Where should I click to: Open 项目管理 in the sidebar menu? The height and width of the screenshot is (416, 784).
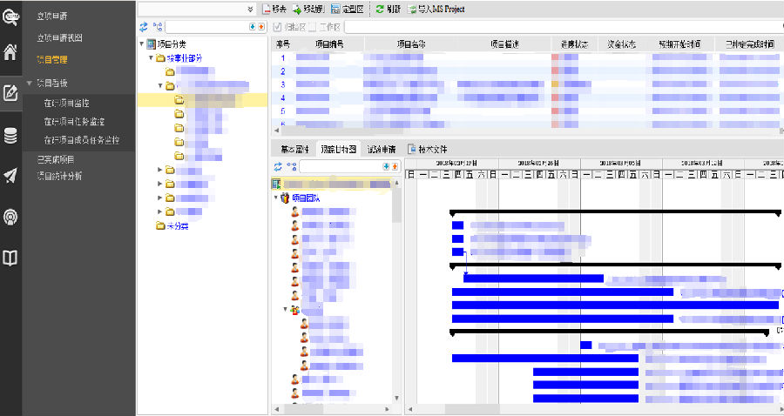(x=52, y=59)
